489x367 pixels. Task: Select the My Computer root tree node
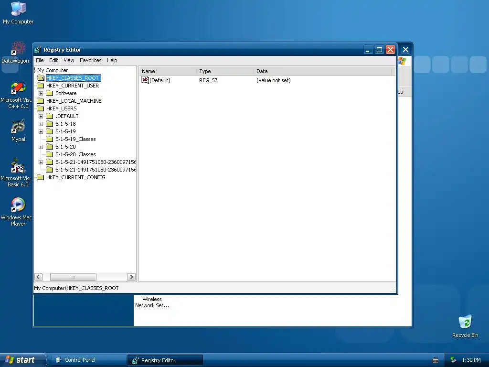coord(53,70)
